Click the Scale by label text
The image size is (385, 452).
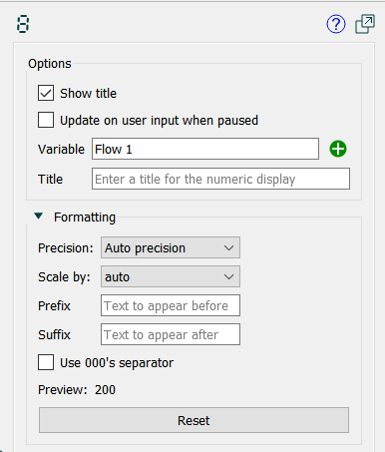(x=64, y=277)
